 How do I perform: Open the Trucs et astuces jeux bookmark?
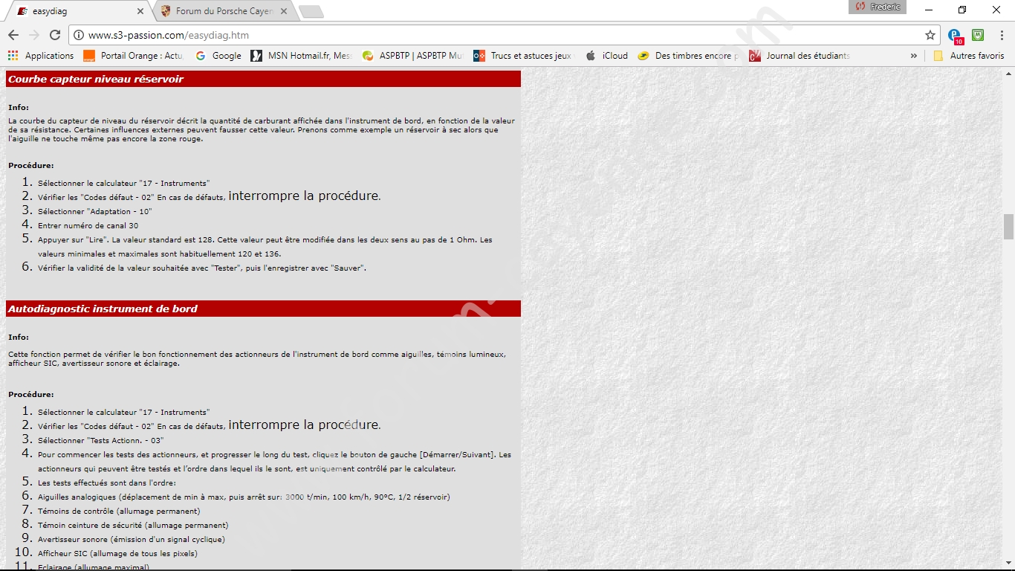[x=524, y=56]
